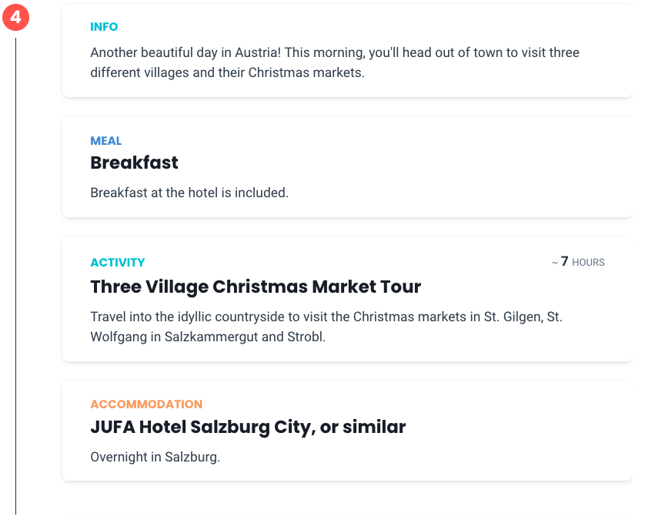Click the Breakfast heading
The image size is (645, 520).
pos(134,163)
